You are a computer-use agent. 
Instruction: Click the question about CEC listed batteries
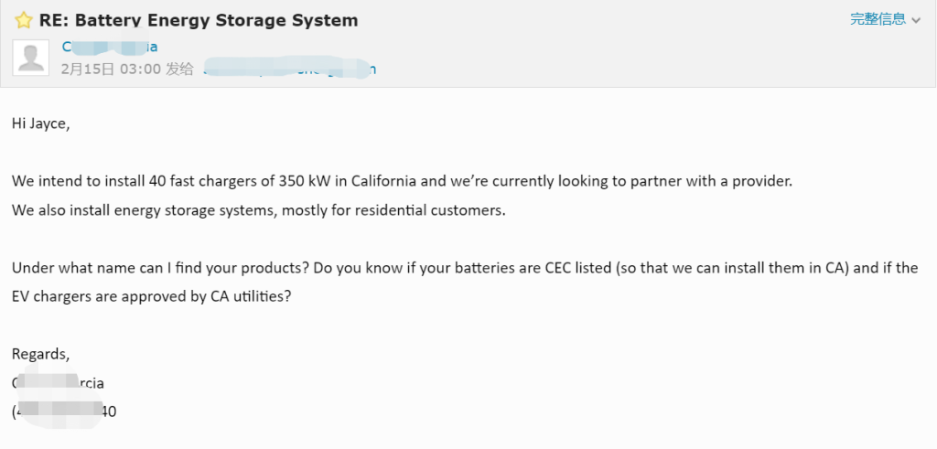click(465, 268)
